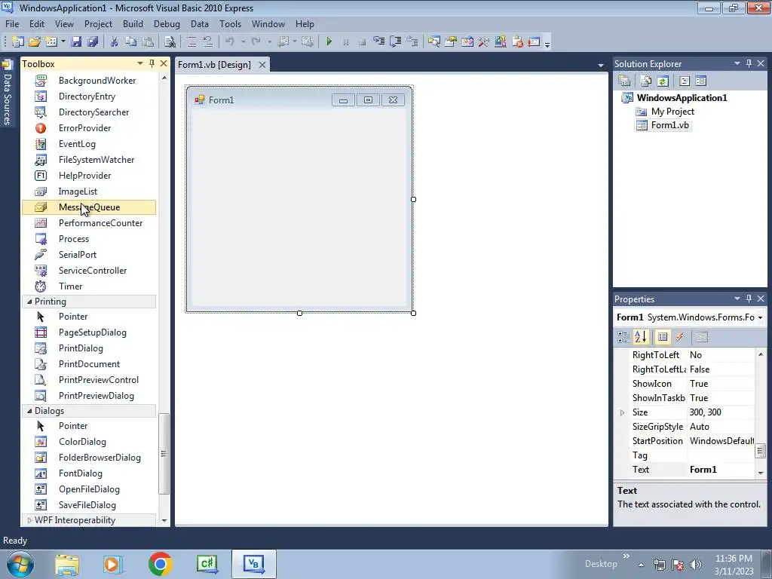
Task: Click the Undo arrow toolbar icon
Action: (229, 42)
